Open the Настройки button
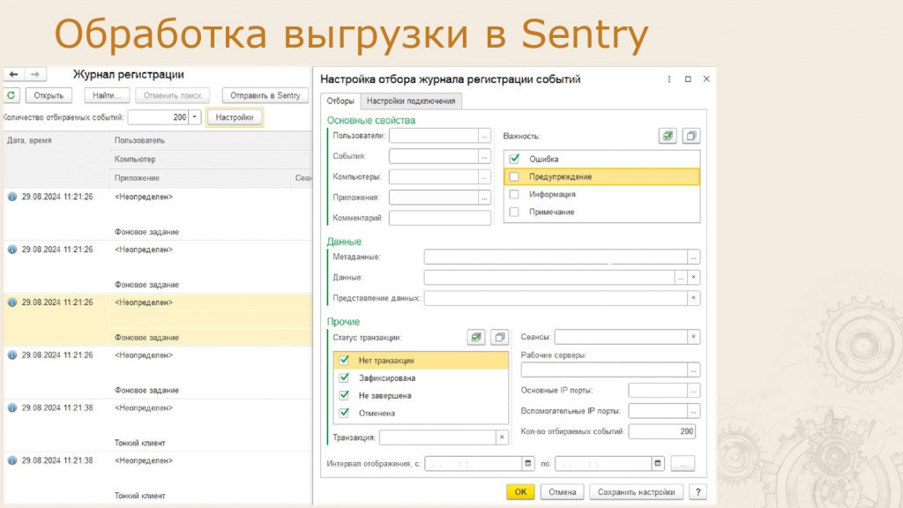 pos(235,117)
